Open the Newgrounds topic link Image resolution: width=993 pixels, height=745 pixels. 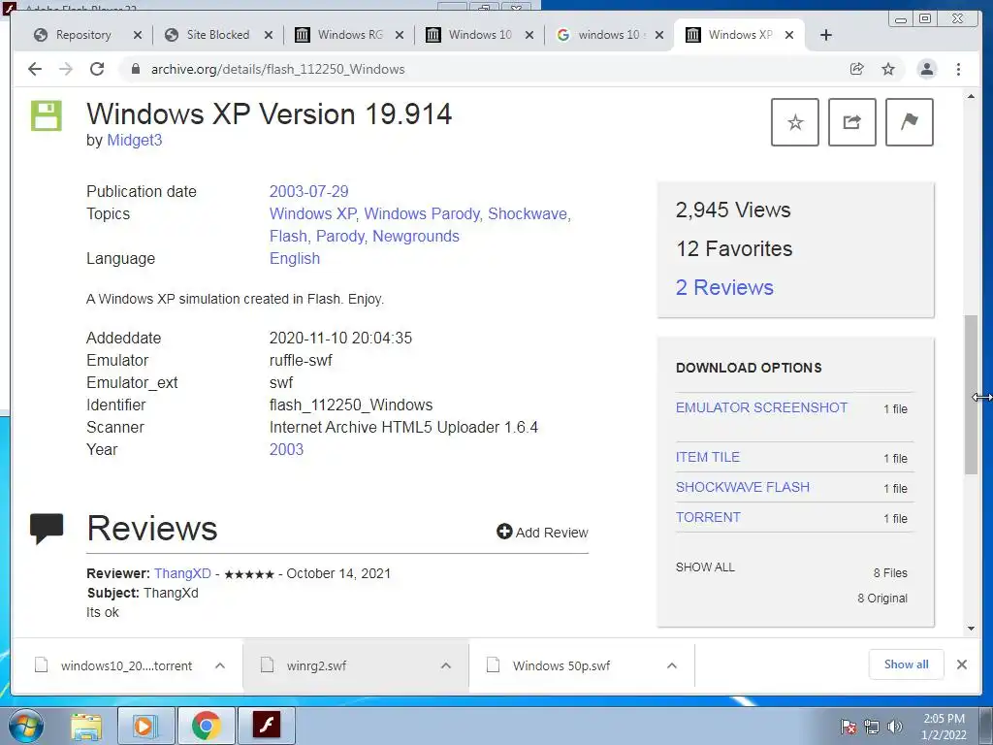[416, 237]
